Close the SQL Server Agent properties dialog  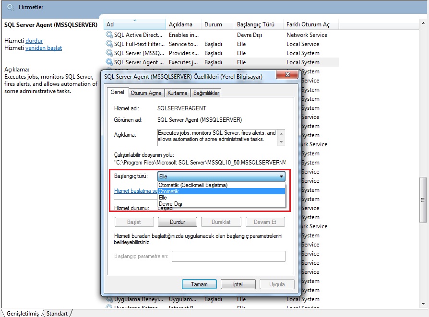point(287,75)
